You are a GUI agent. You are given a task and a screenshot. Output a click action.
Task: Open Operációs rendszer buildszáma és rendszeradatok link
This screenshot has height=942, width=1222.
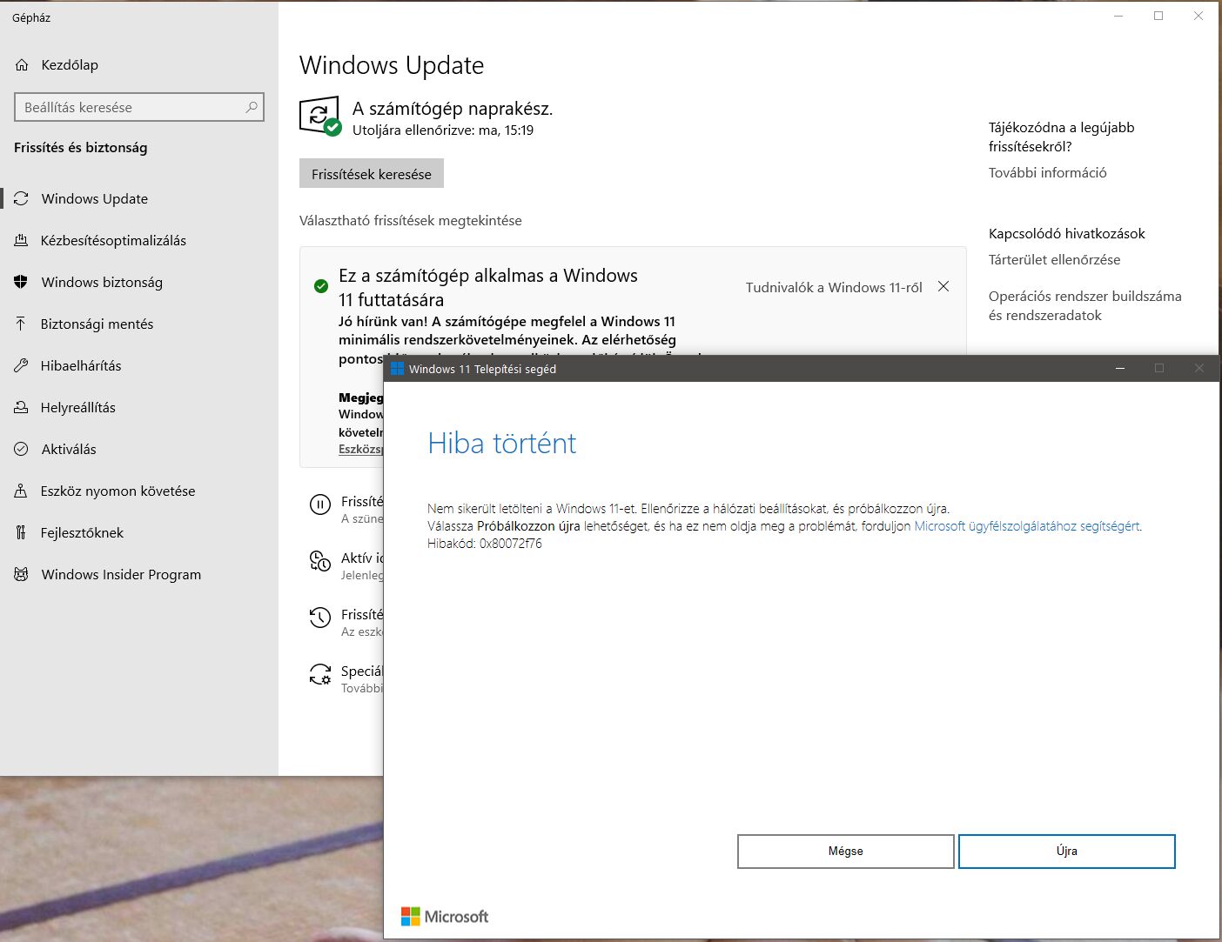(x=1085, y=305)
